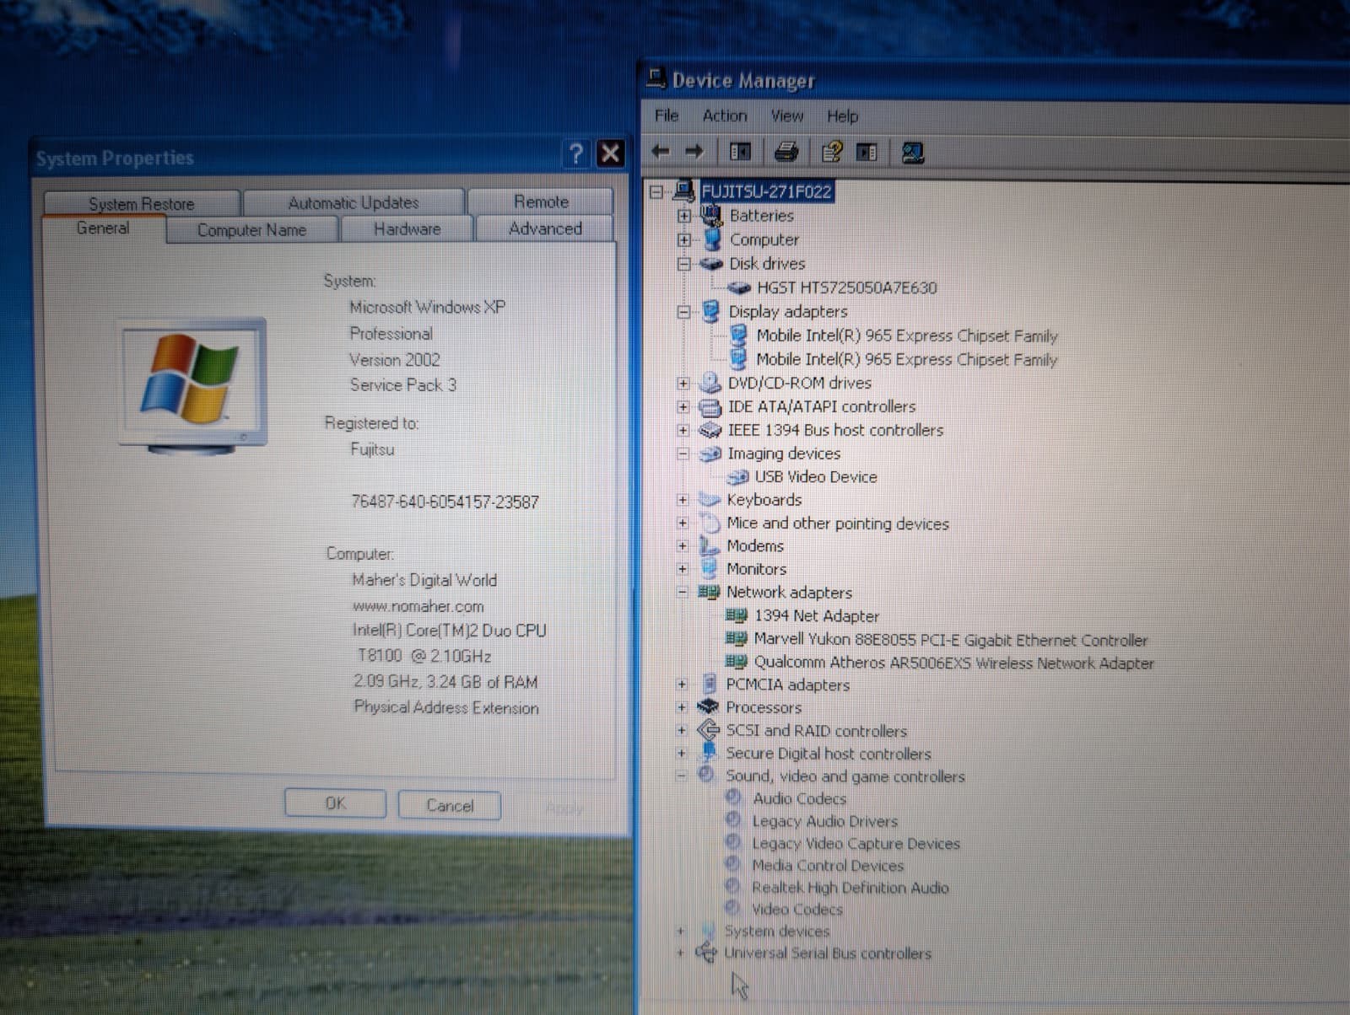
Task: Click the Marvell Yukon adapter icon
Action: 736,639
